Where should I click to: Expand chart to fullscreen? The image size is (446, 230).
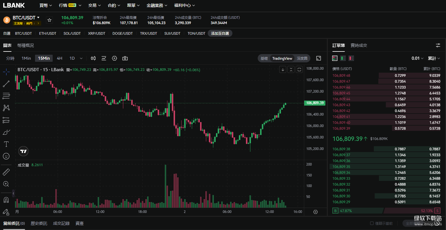(318, 58)
